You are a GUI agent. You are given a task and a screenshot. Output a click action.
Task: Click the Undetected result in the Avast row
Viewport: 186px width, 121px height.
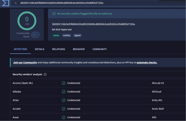(x=74, y=117)
